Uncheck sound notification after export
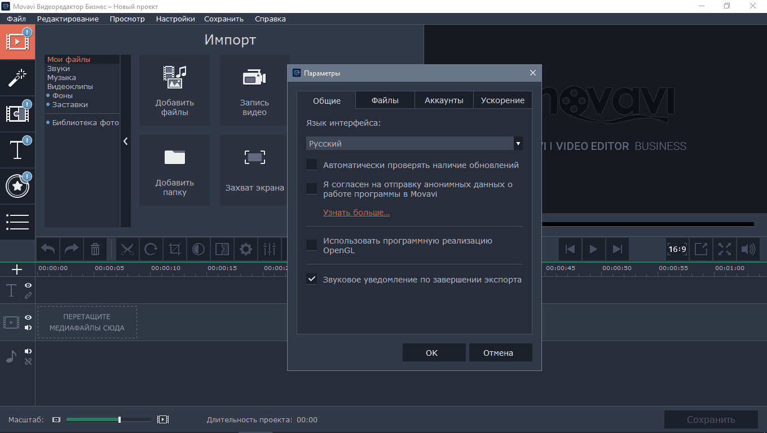Screen dimensions: 767x433 click(311, 279)
